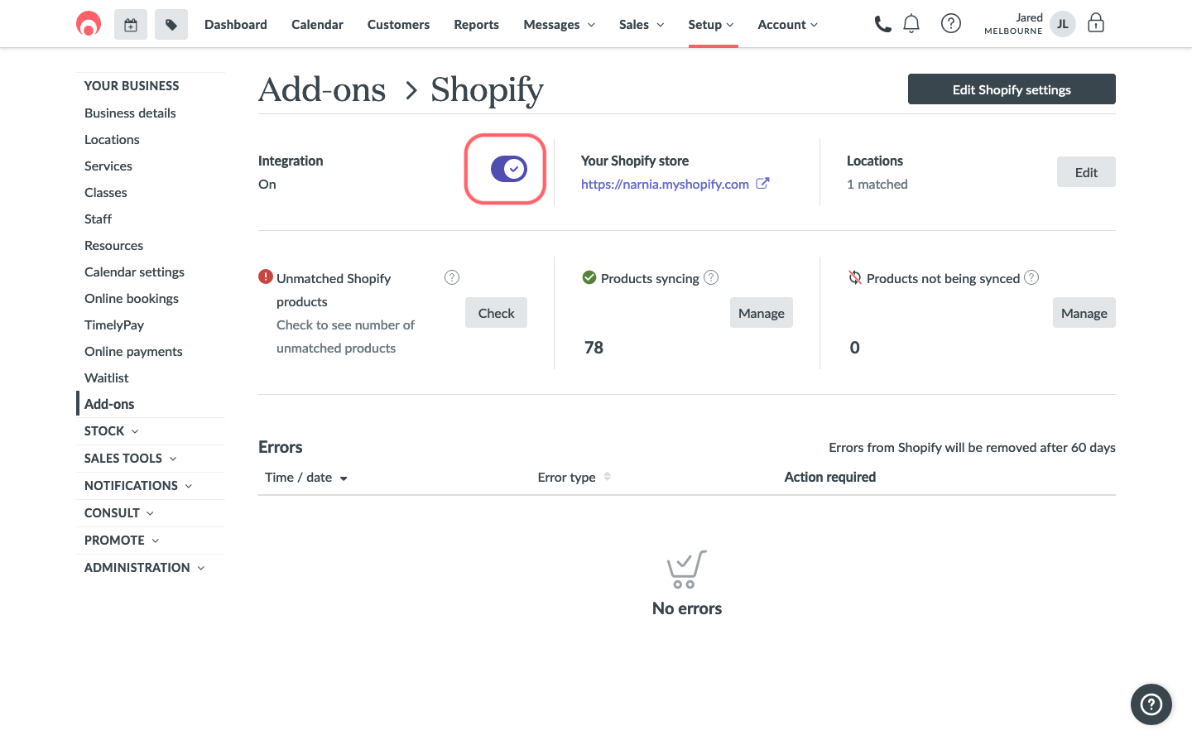Open the narnia.myshopify.com store link

point(665,185)
